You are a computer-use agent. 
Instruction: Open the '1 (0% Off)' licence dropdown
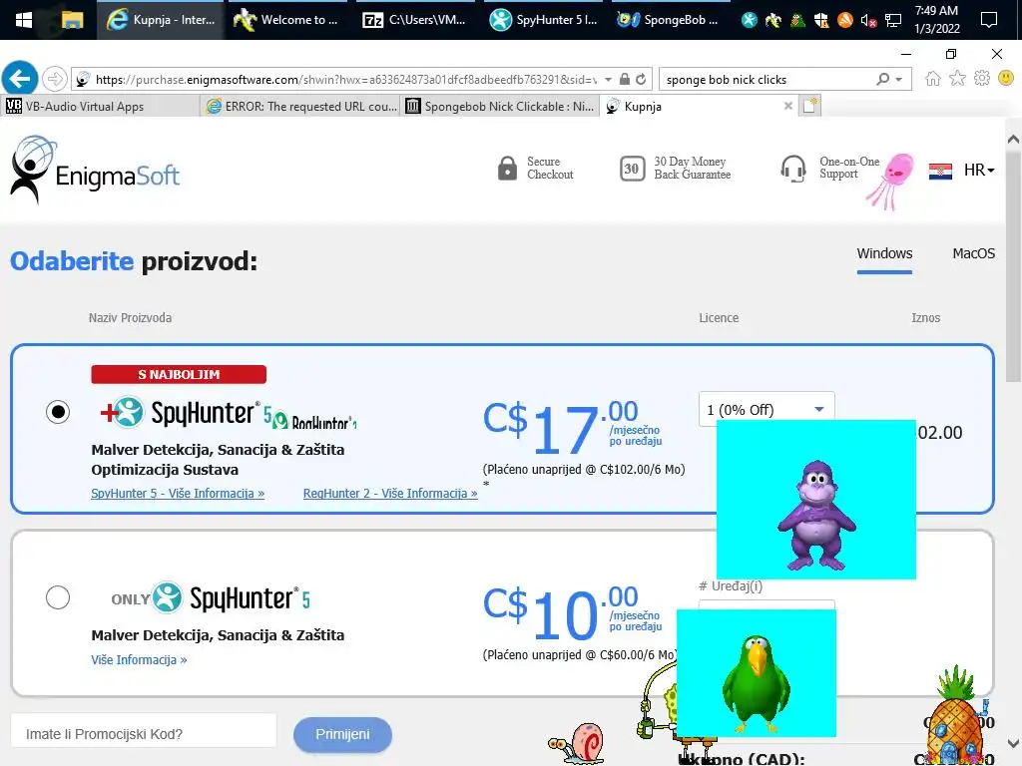pyautogui.click(x=766, y=409)
